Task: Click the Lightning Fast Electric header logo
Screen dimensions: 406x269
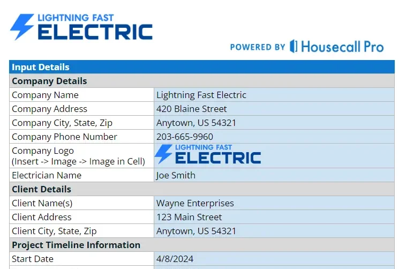Action: pos(81,27)
